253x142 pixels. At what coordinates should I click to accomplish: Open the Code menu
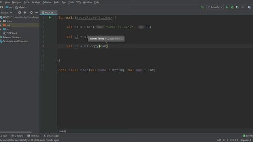coord(26,2)
